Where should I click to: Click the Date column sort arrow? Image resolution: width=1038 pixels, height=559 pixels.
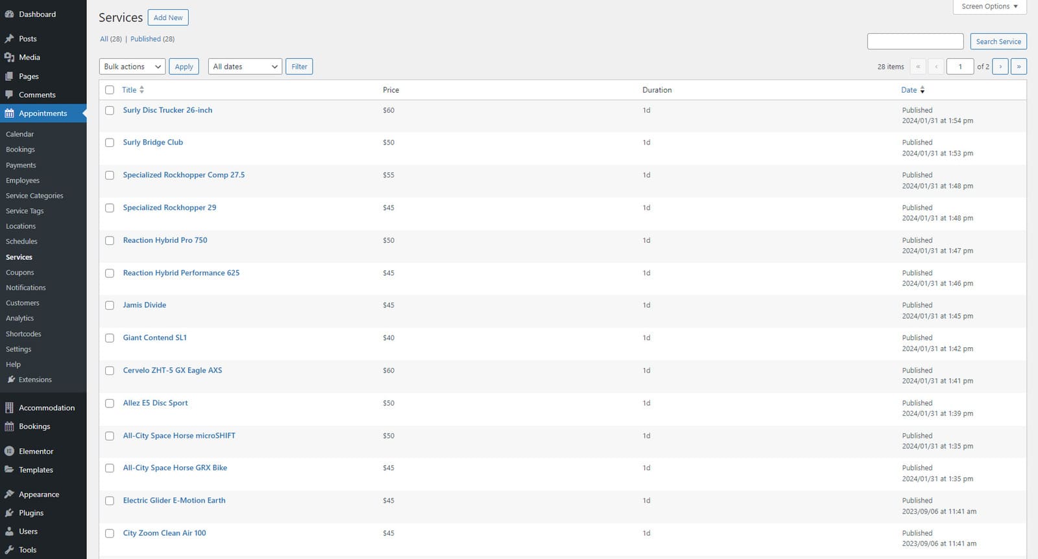coord(922,90)
